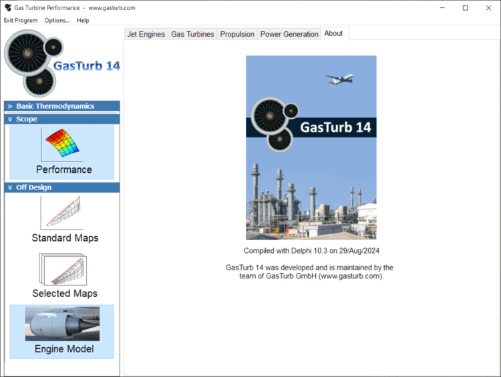Screen dimensions: 501x377
Task: Open the Help menu
Action: click(x=83, y=20)
